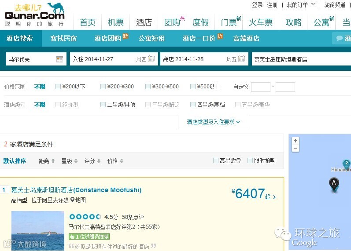The image size is (351, 251).
Task: Open the city picker icon beside 马尔代夫
Action: [59, 59]
